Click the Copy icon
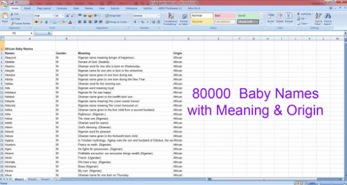Image resolution: width=347 pixels, height=185 pixels. (12, 18)
